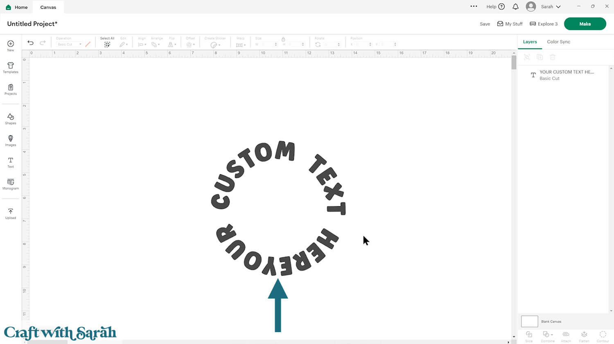Screen dimensions: 614x344
Task: Open the three-dot more options menu
Action: click(x=474, y=7)
